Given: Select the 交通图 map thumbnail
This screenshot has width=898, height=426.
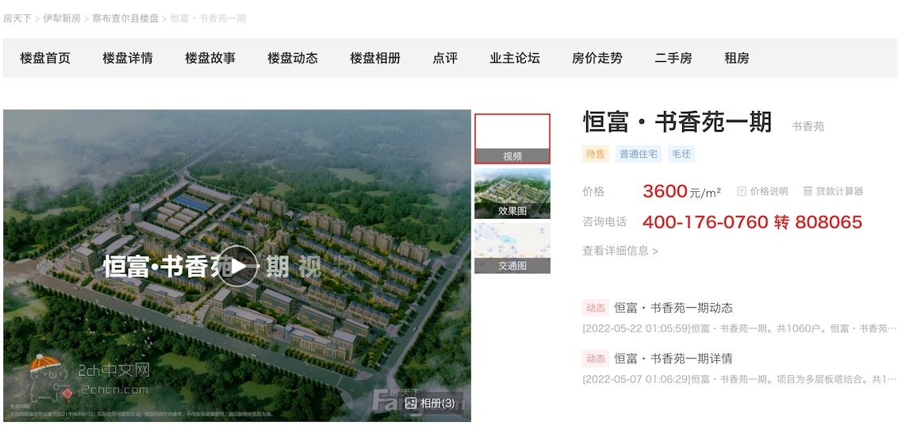Looking at the screenshot, I should (x=512, y=248).
